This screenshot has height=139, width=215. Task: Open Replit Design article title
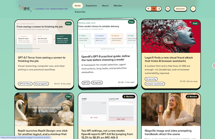click(43, 132)
